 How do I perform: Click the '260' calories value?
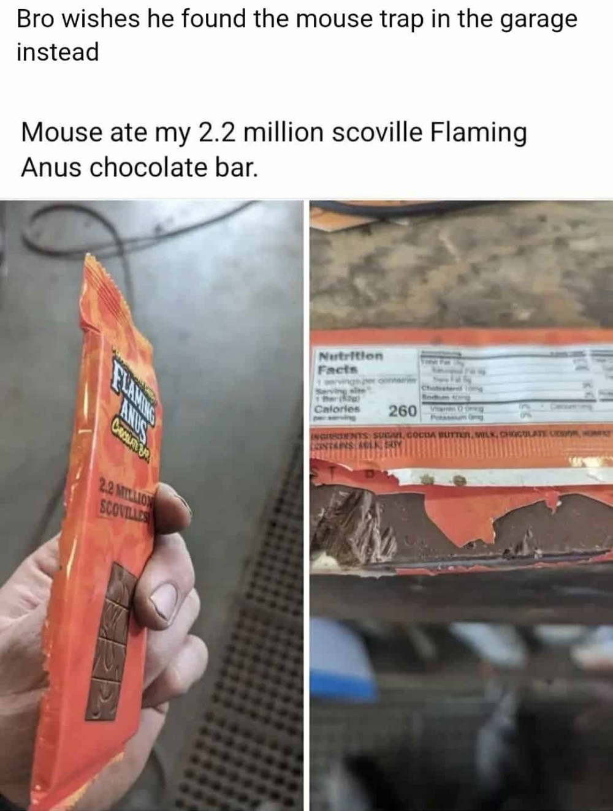(402, 410)
